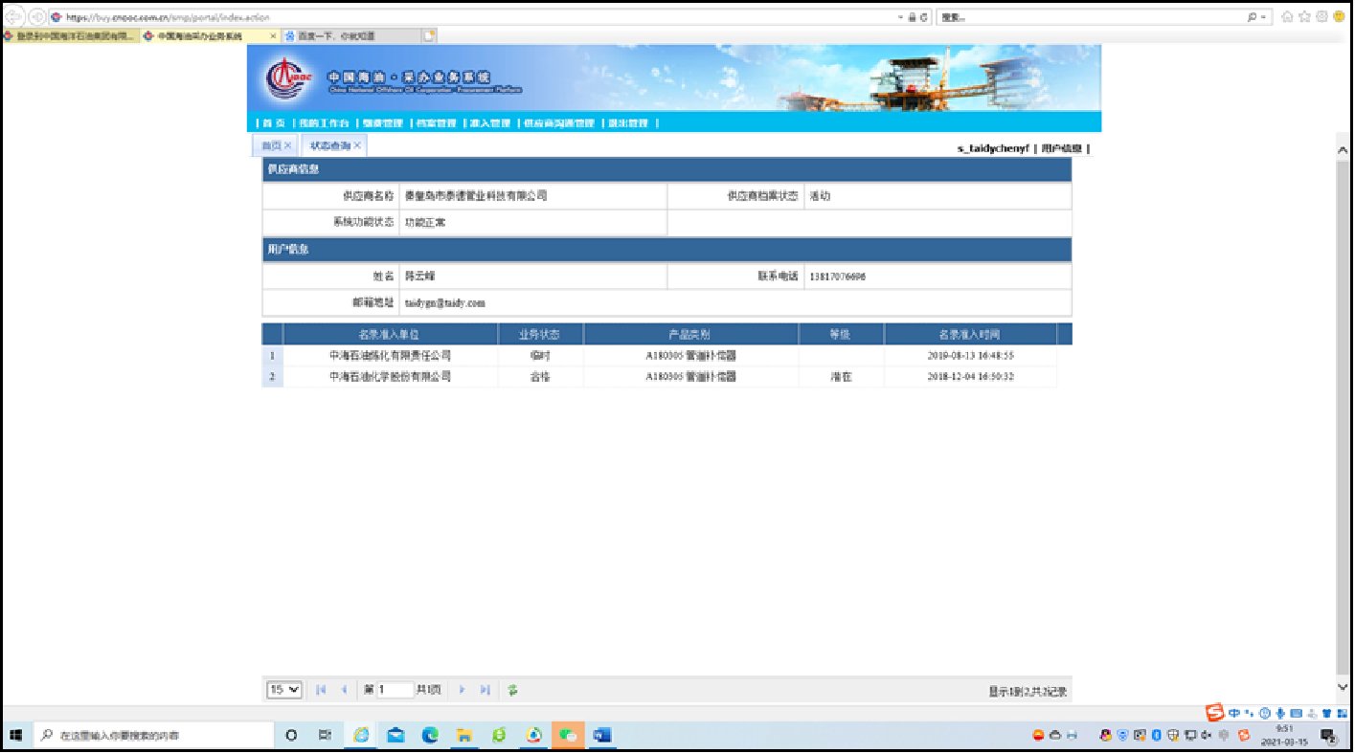Screen dimensions: 1355x753
Task: Sort by the 产品类别 column header
Action: (689, 335)
